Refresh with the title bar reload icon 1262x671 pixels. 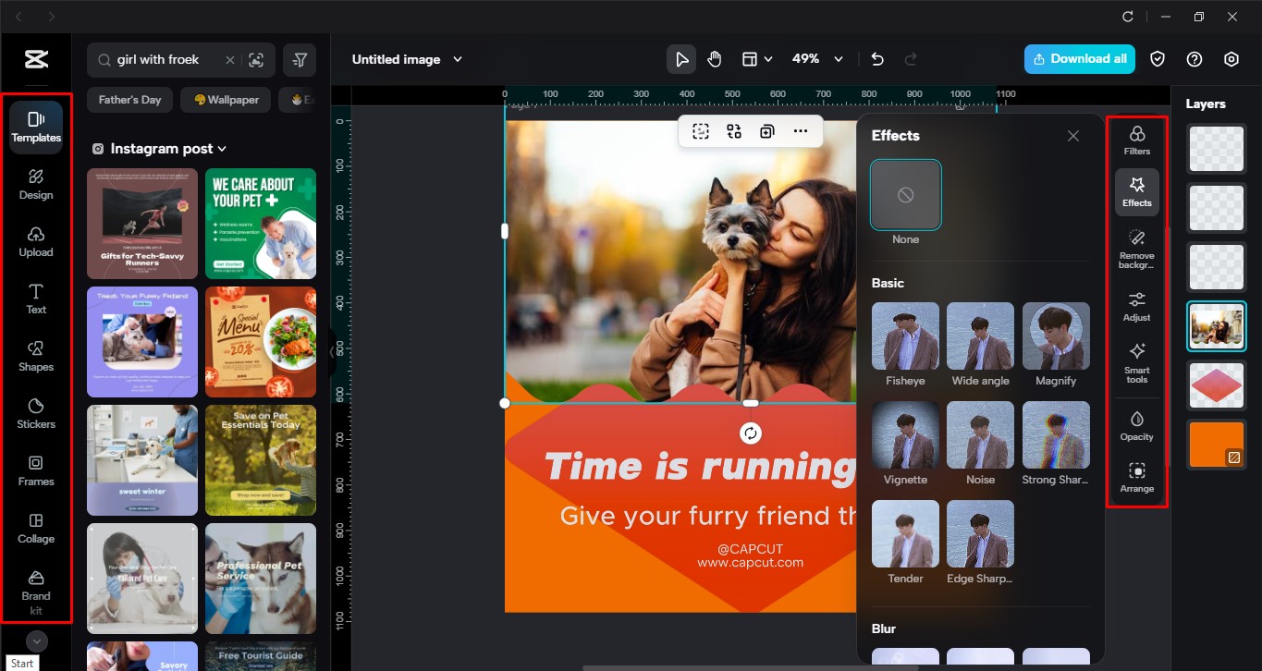(x=1127, y=17)
